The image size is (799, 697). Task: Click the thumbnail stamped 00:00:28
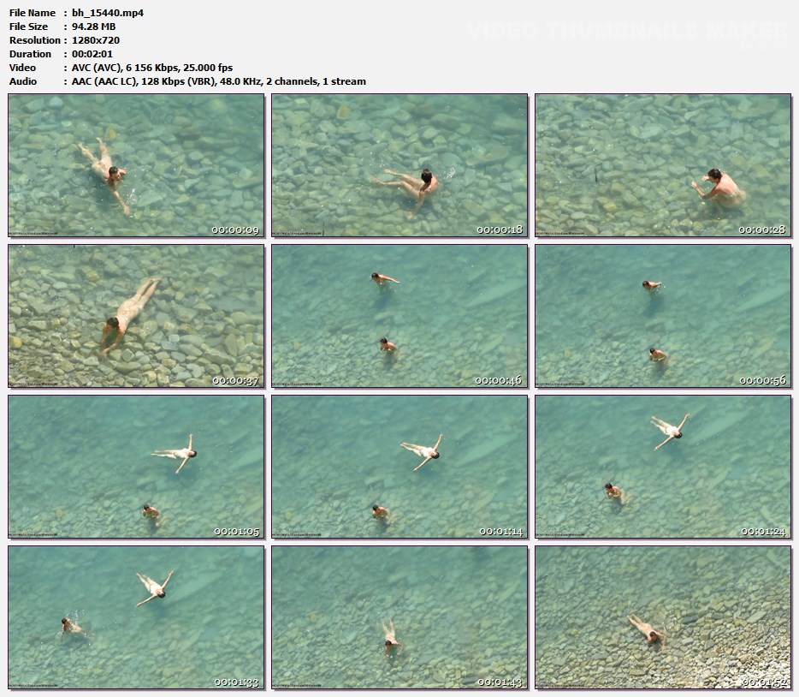tap(663, 165)
